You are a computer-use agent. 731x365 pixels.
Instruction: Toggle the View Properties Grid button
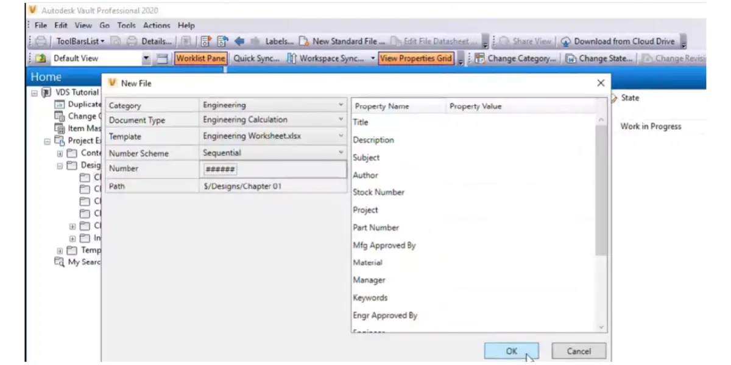pos(416,58)
